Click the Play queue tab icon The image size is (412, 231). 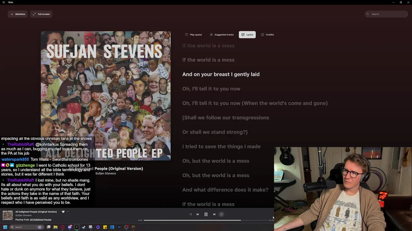(x=186, y=35)
